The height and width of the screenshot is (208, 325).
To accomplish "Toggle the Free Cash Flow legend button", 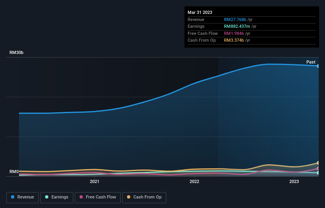I will click(98, 197).
